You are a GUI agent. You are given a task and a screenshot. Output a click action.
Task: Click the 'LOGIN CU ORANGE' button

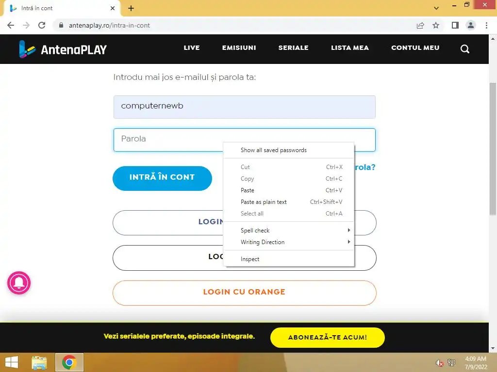point(245,293)
